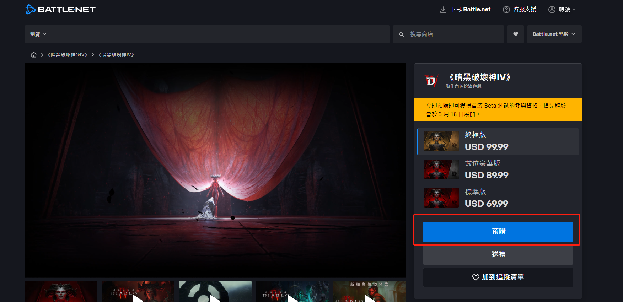Click the 送禮 gift button
This screenshot has height=302, width=623.
click(x=498, y=254)
